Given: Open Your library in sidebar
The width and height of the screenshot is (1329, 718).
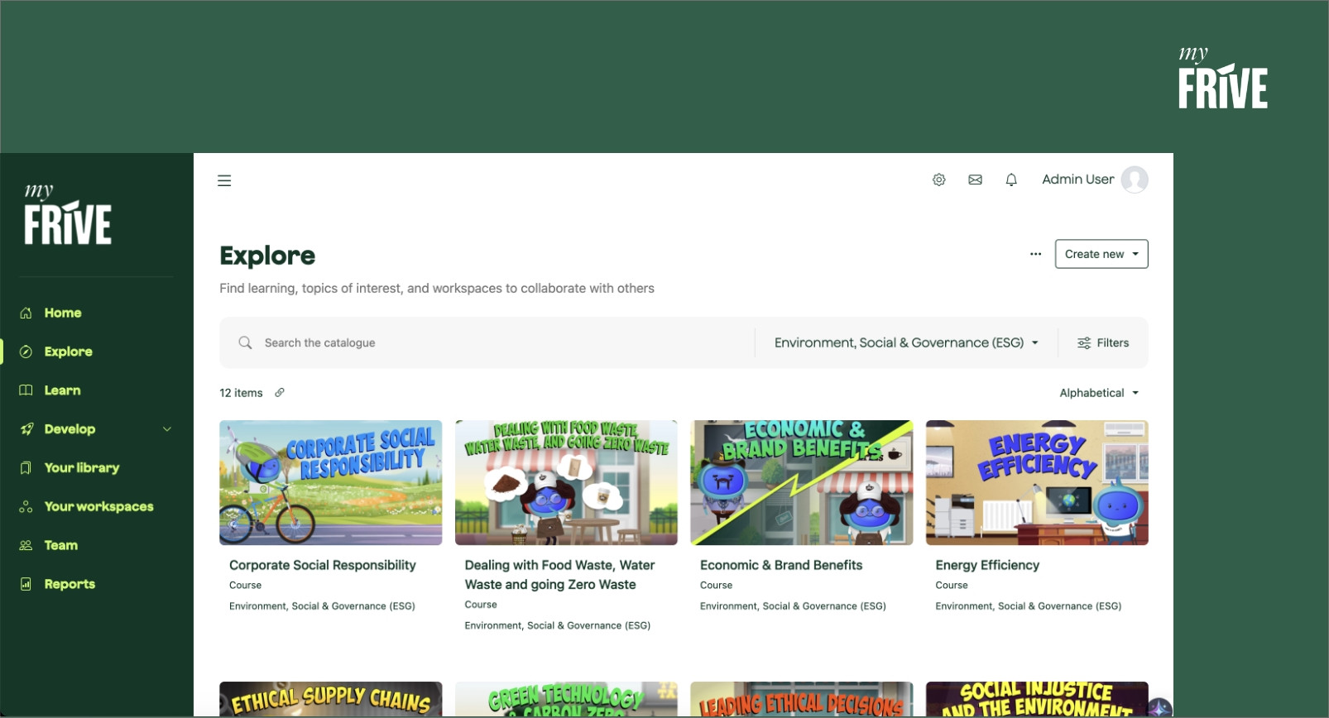Looking at the screenshot, I should [81, 468].
